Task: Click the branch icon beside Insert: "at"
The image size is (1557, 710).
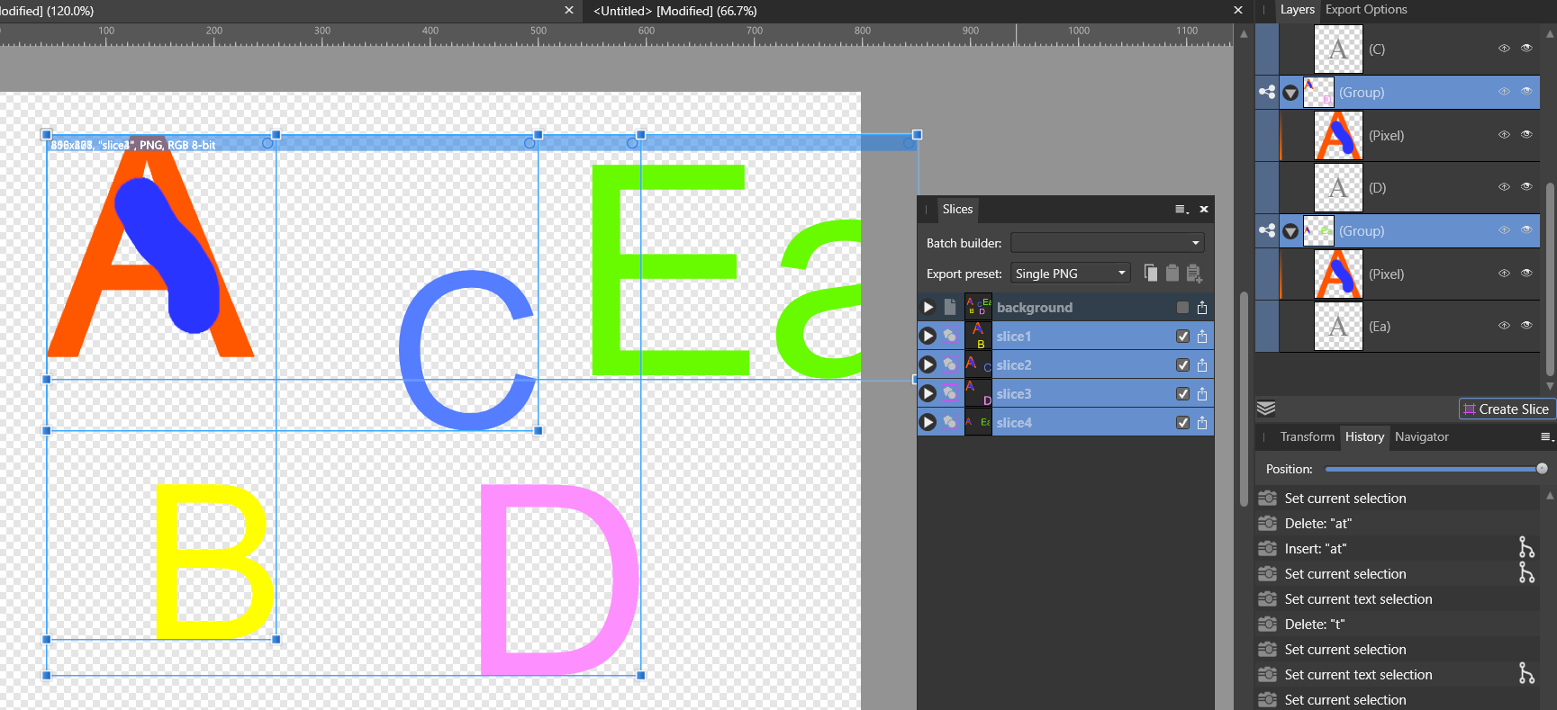Action: (x=1525, y=547)
